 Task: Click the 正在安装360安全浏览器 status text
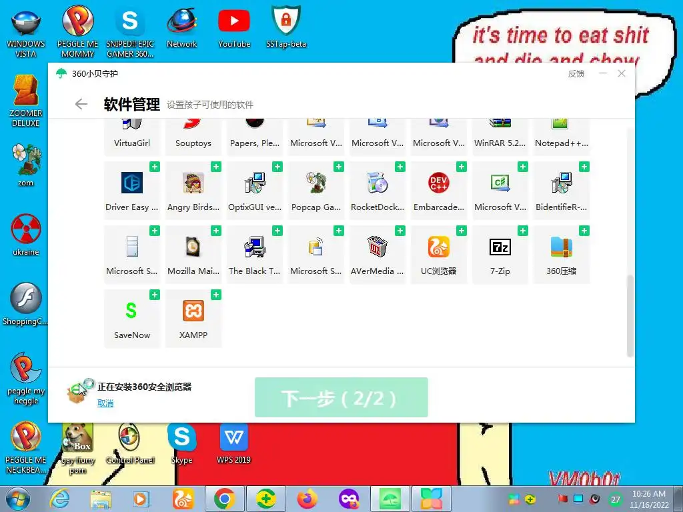(x=145, y=387)
